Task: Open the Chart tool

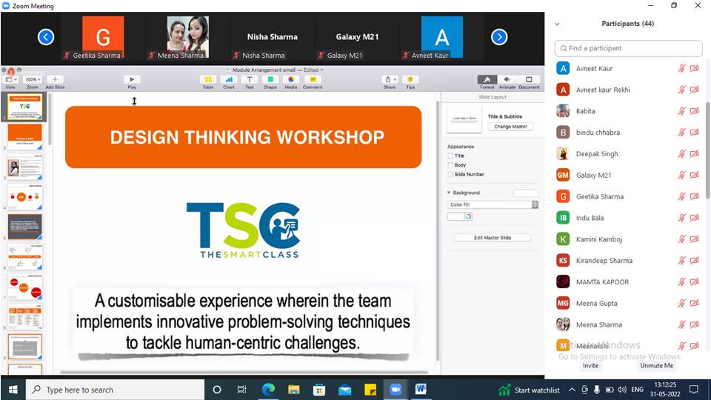Action: pos(229,79)
